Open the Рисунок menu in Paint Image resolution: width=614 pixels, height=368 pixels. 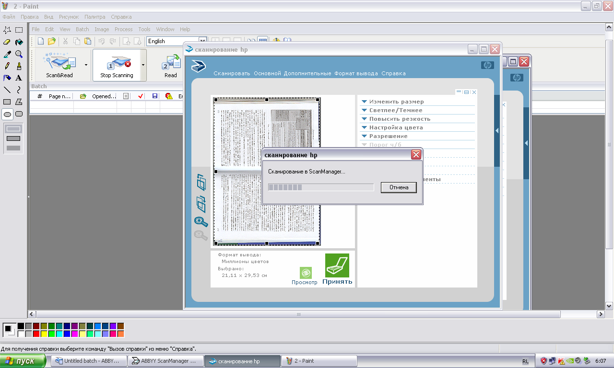tap(68, 17)
